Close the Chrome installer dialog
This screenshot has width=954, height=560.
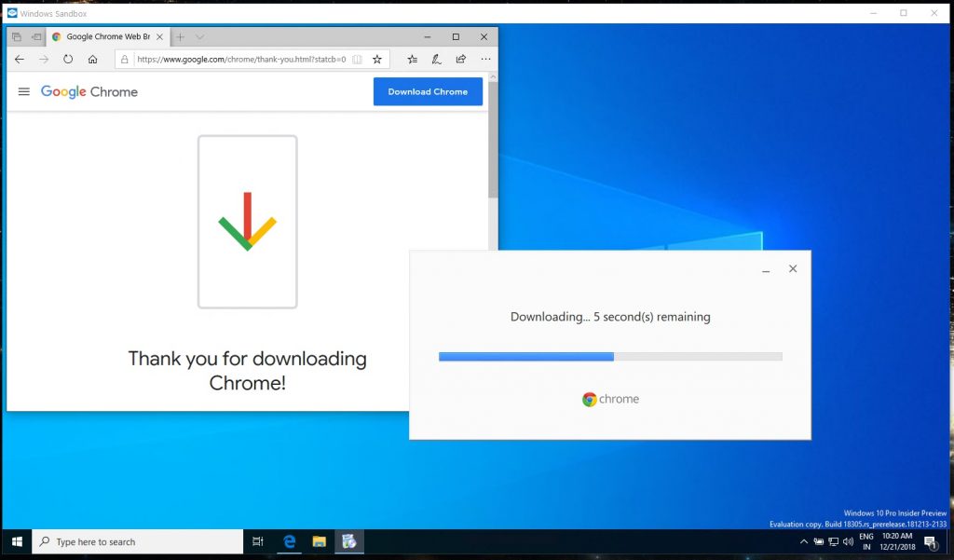point(793,268)
